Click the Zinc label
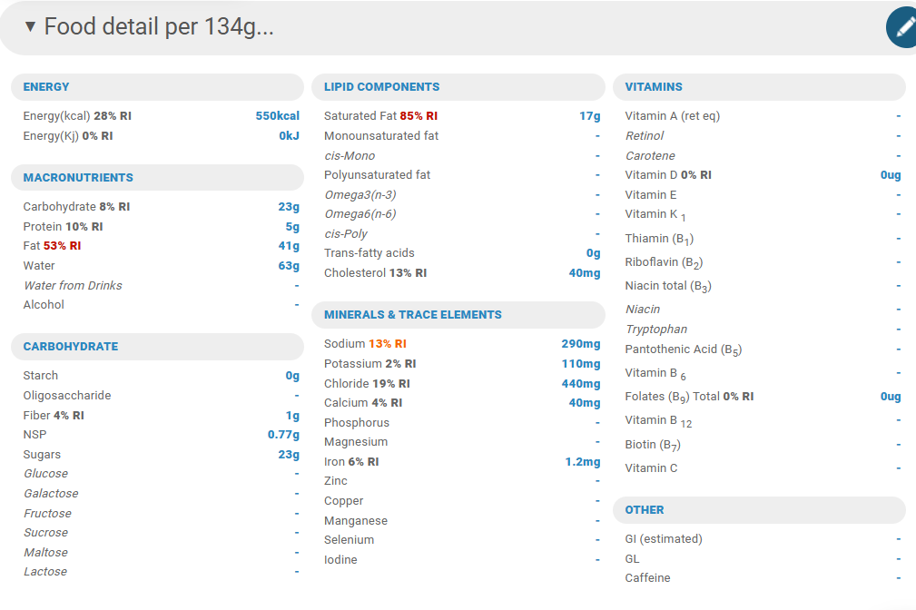The height and width of the screenshot is (610, 916). (336, 481)
